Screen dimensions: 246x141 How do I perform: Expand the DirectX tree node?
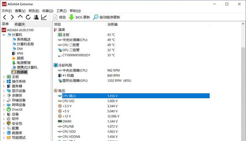tap(4, 110)
